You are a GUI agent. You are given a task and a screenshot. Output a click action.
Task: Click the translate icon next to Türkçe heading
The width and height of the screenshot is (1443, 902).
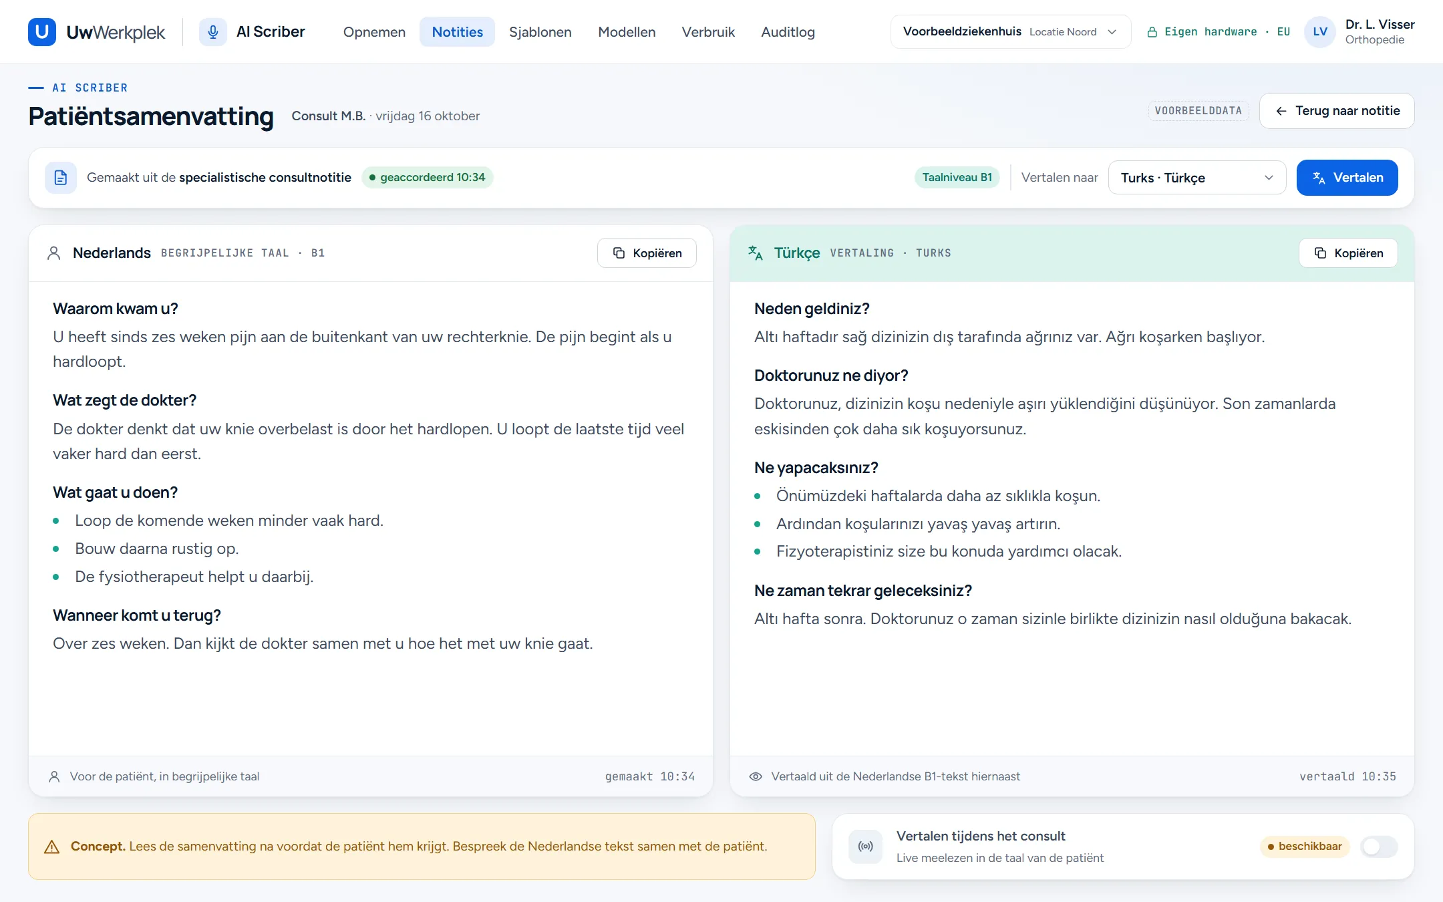[756, 253]
